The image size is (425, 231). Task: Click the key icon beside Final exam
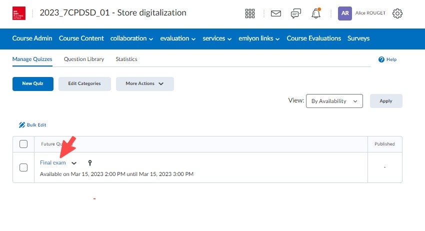(89, 162)
